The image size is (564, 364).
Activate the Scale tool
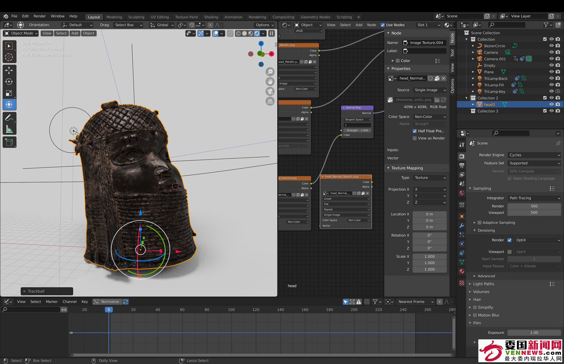point(9,93)
